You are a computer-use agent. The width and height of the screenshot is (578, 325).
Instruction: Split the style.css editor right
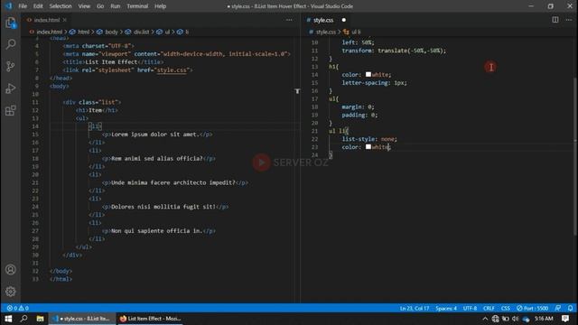[555, 20]
